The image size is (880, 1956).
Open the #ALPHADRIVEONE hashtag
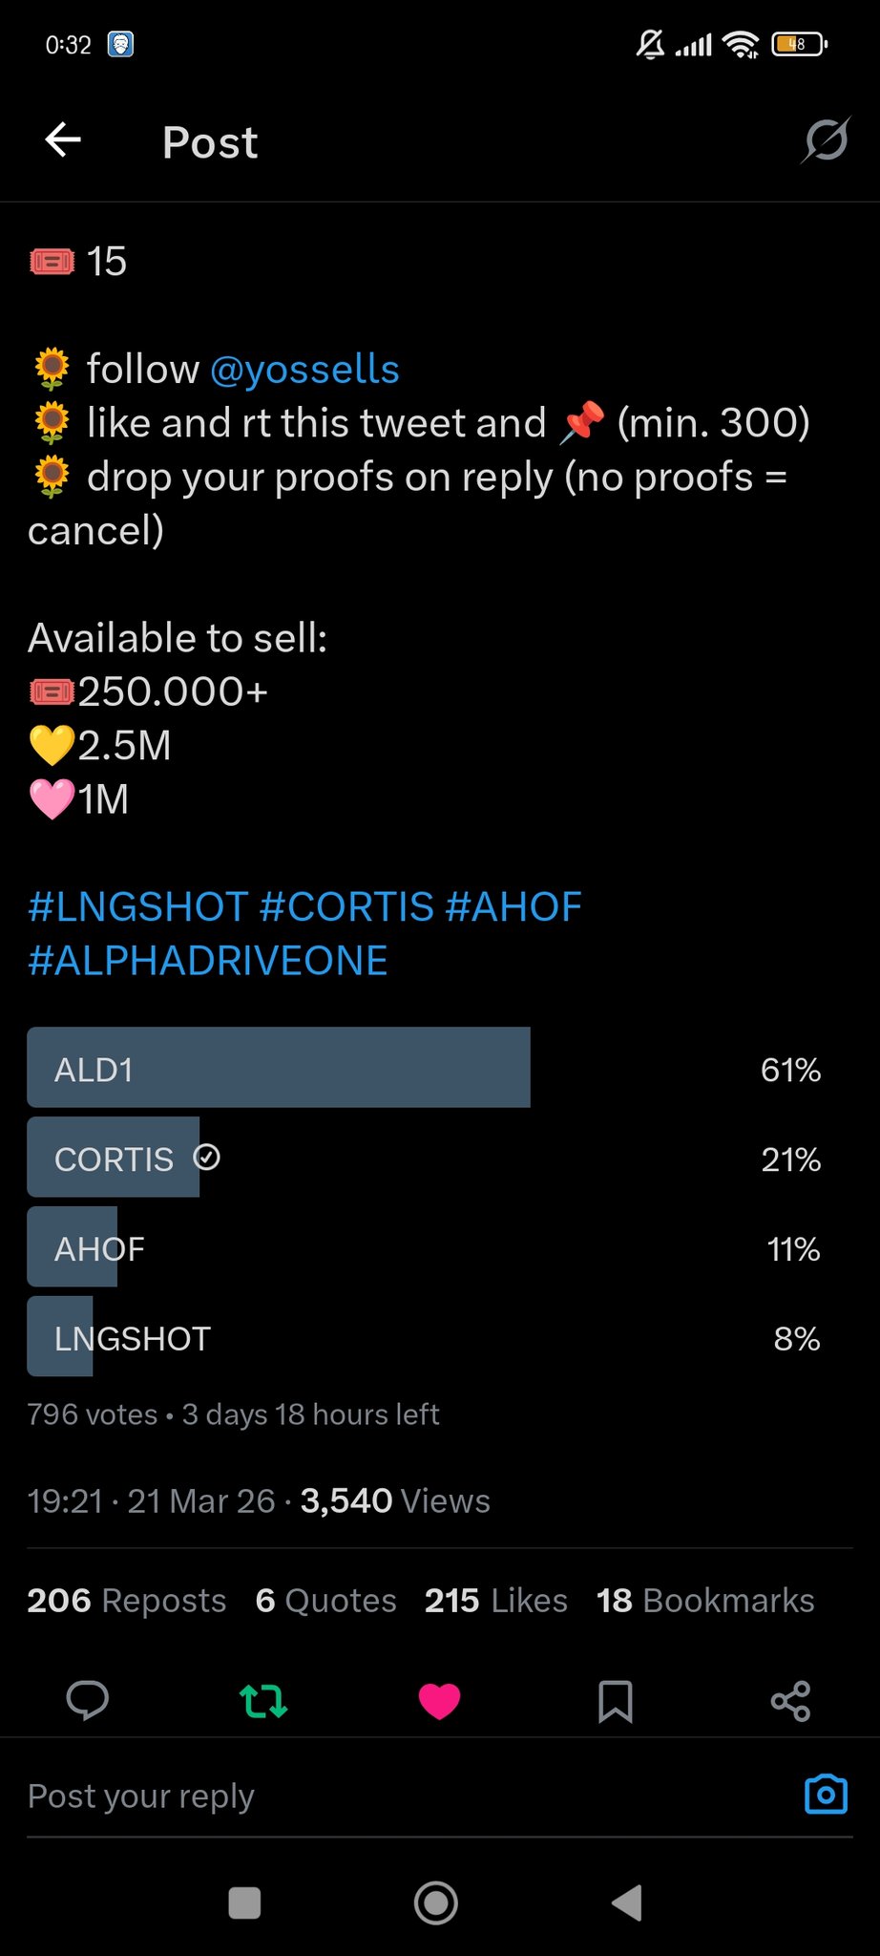pyautogui.click(x=208, y=960)
